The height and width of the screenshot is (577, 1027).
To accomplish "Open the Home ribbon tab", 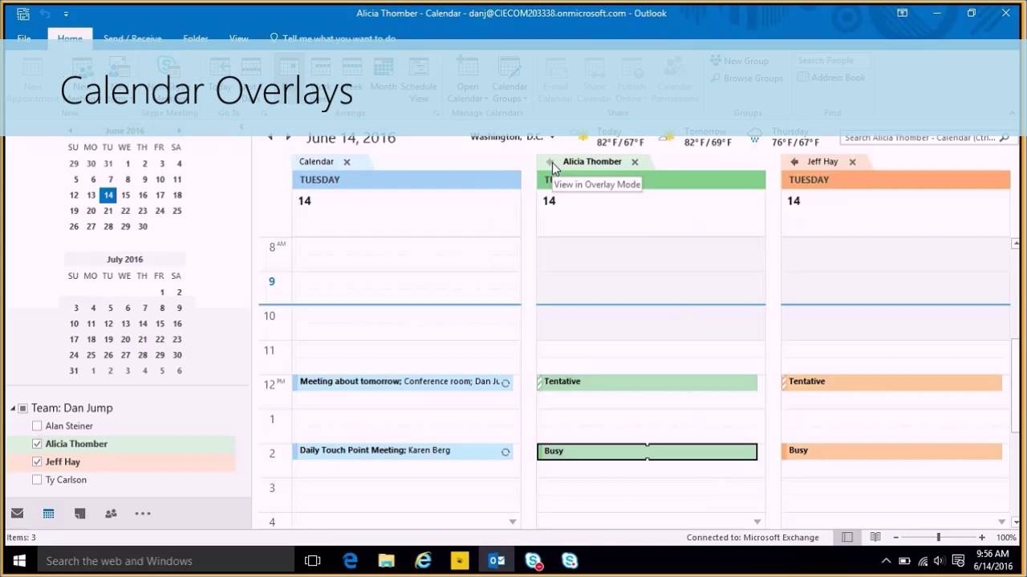I will pos(70,38).
